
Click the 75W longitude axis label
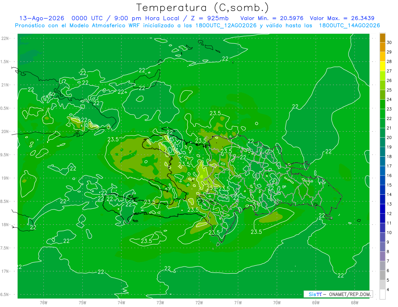(x=82, y=303)
